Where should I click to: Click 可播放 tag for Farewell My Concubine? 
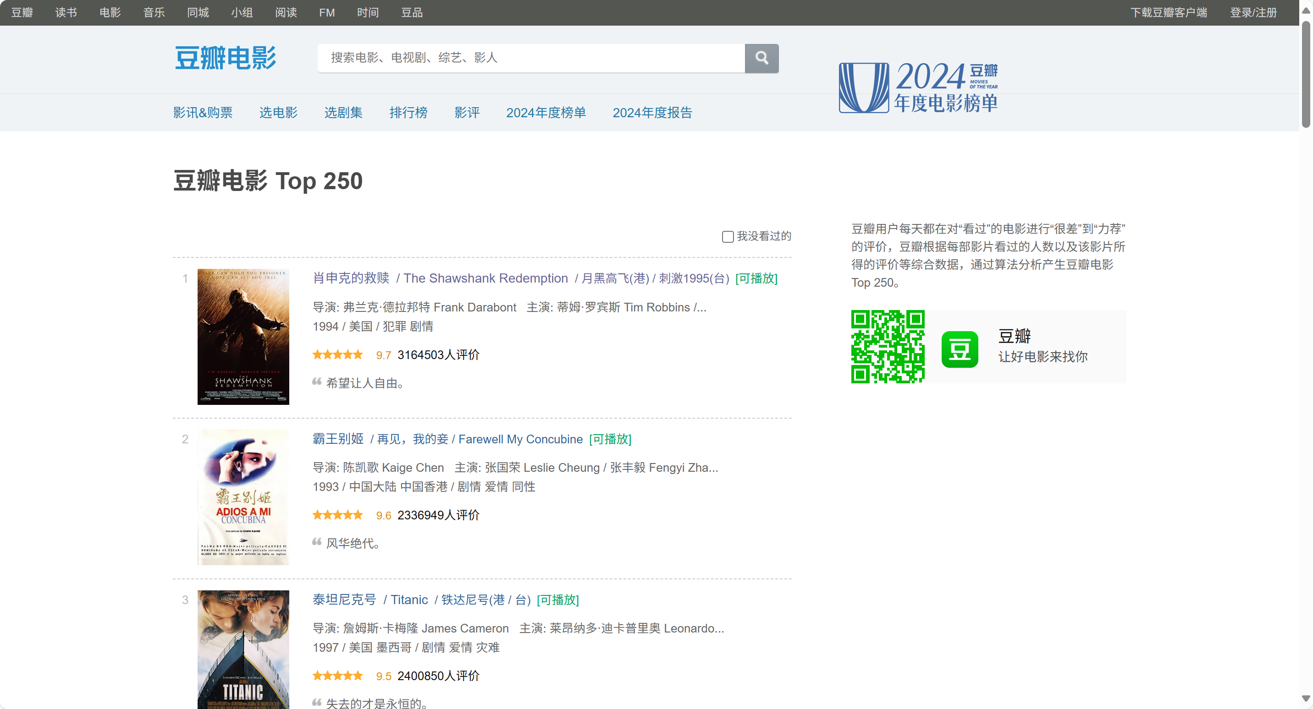click(x=610, y=439)
